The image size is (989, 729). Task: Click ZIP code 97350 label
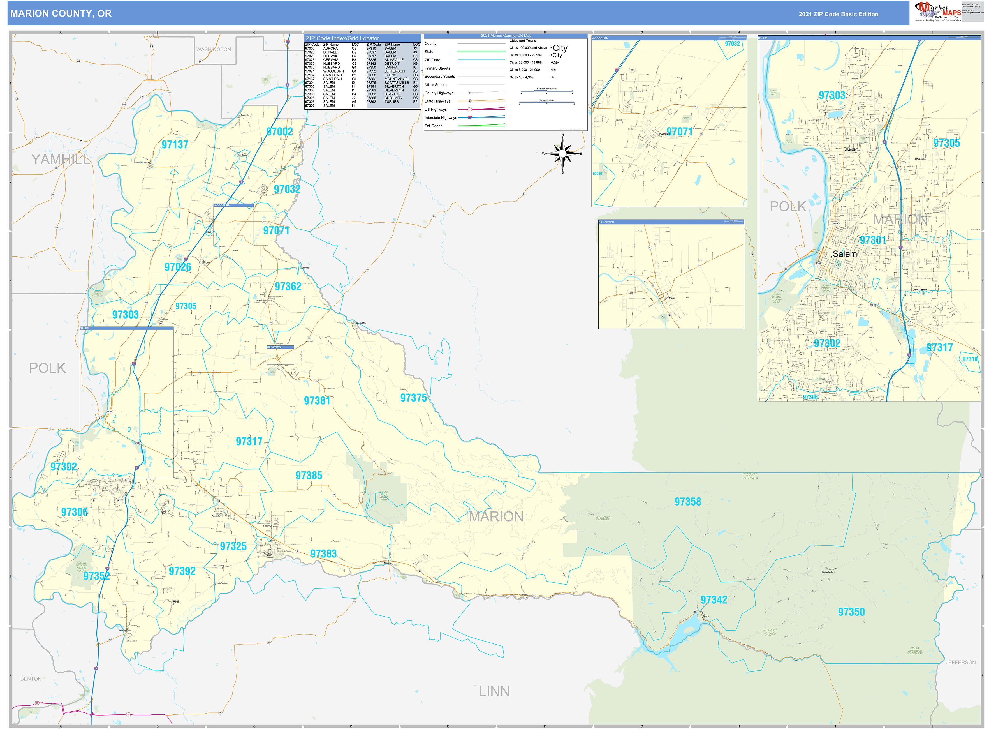coord(851,612)
